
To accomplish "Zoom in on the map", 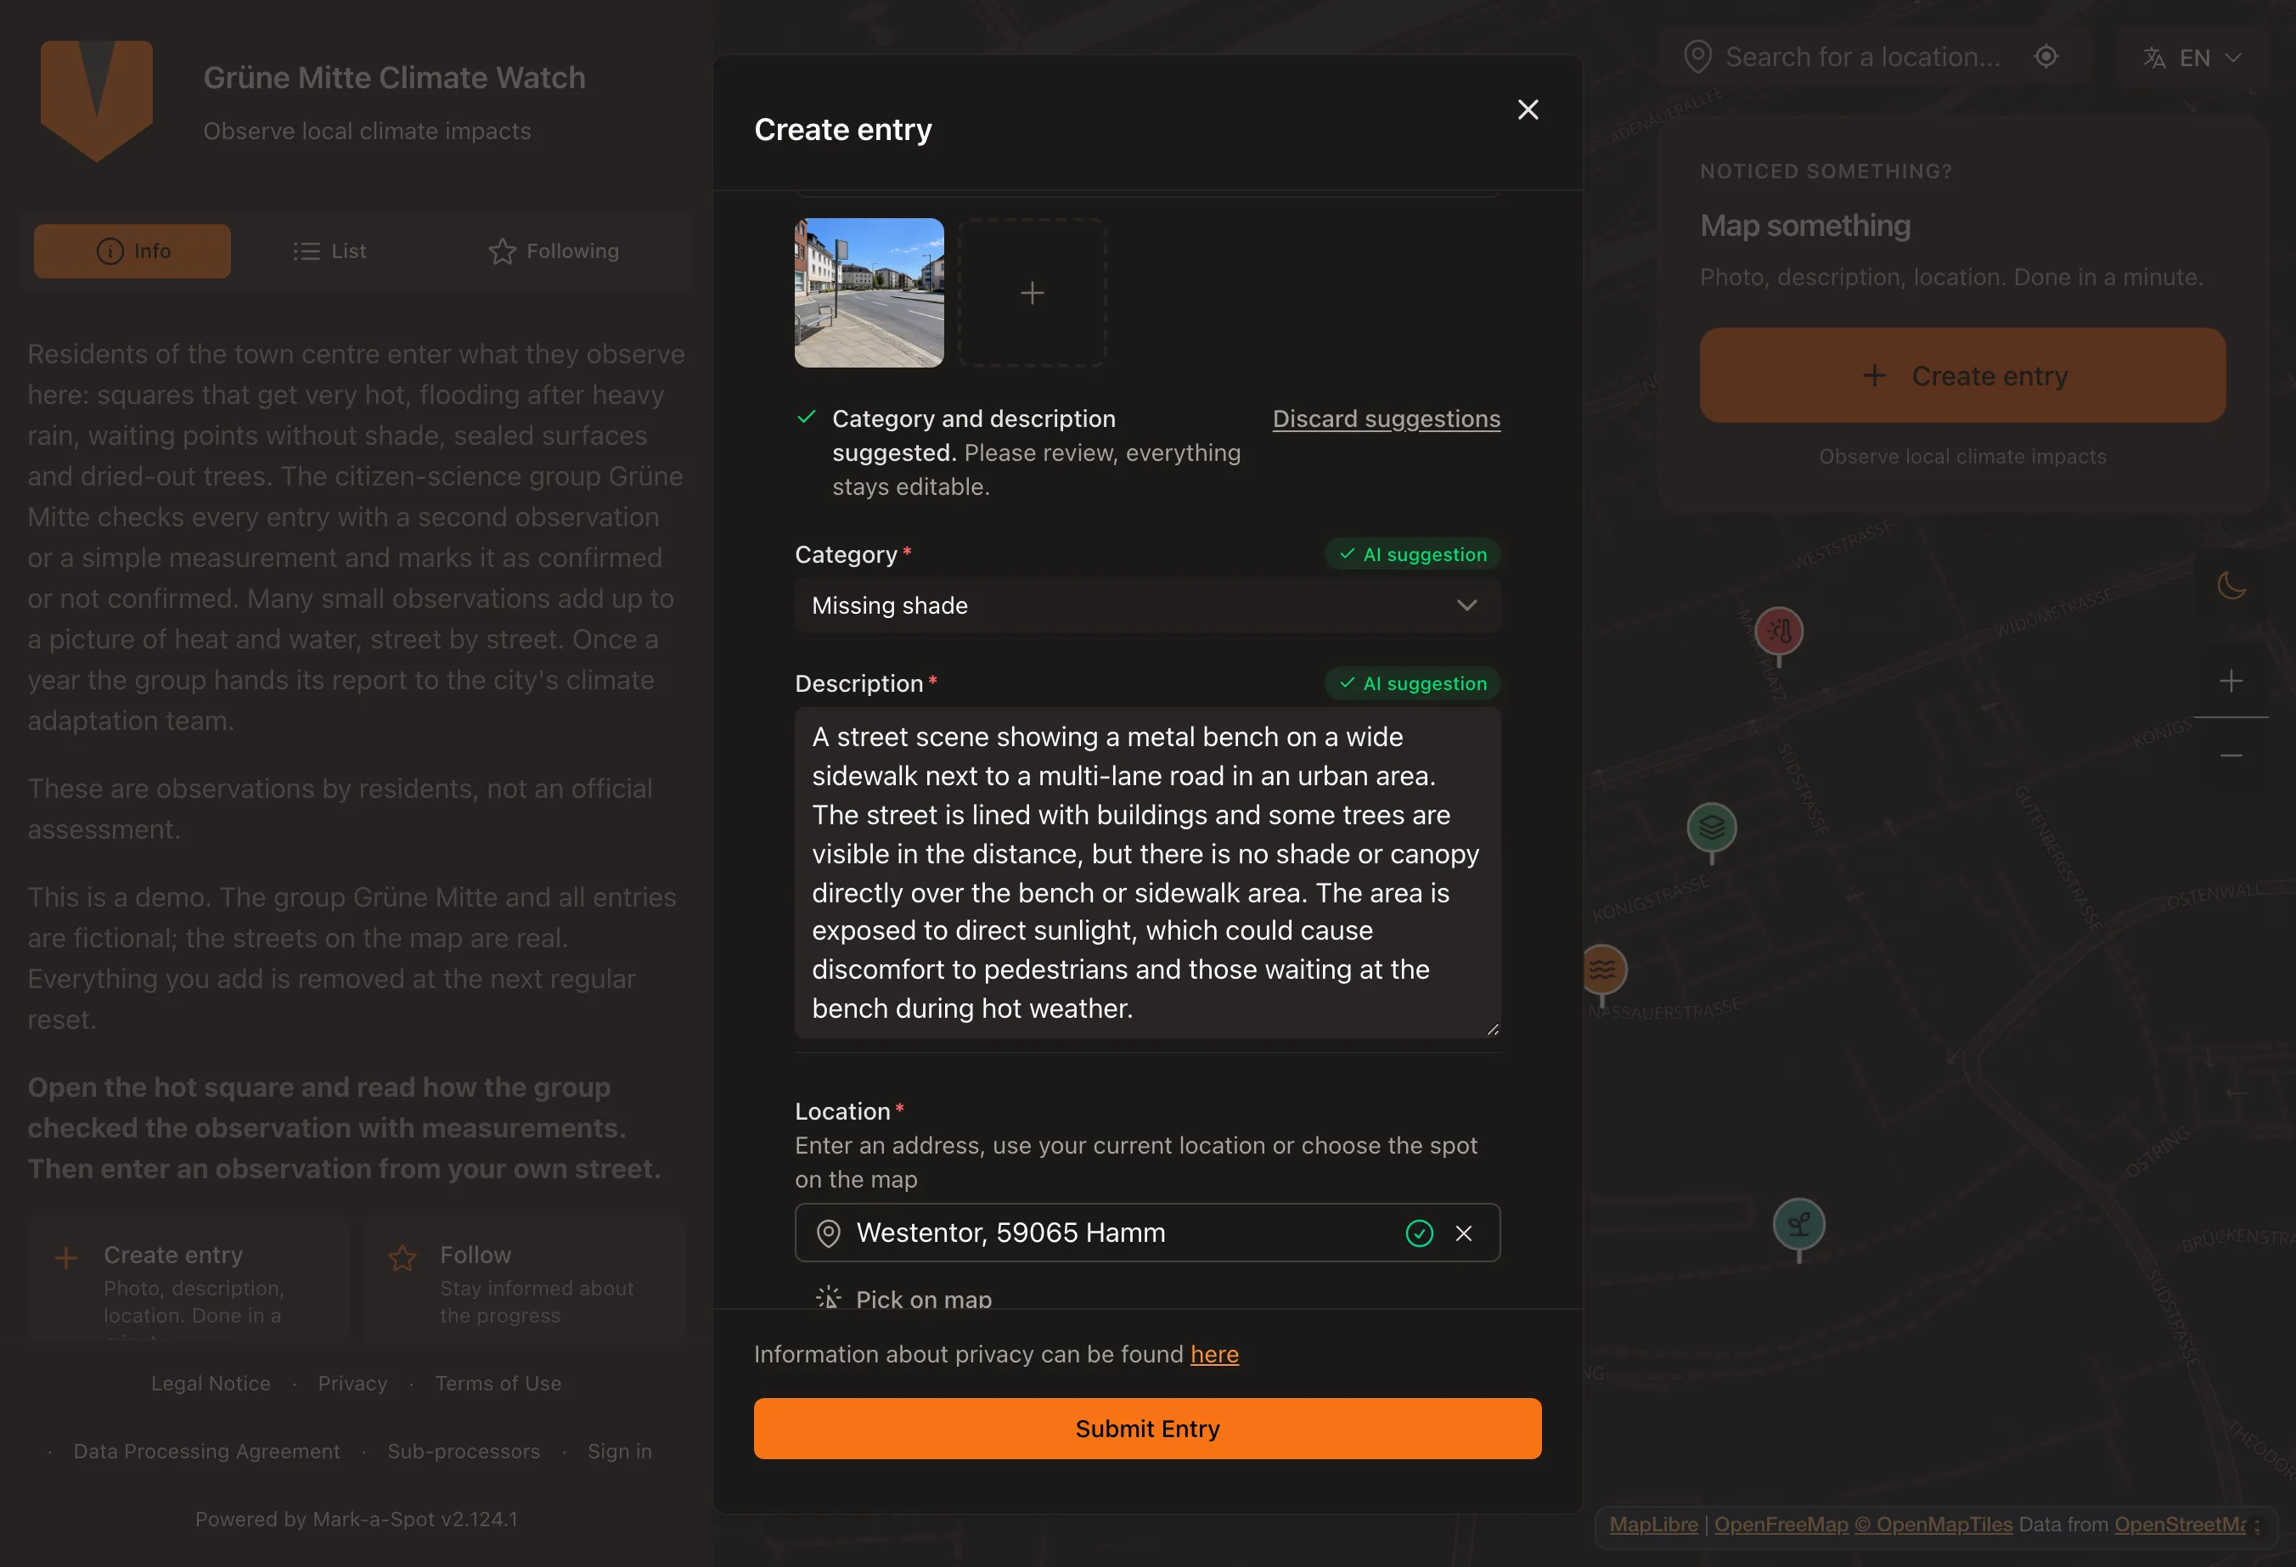I will tap(2231, 680).
